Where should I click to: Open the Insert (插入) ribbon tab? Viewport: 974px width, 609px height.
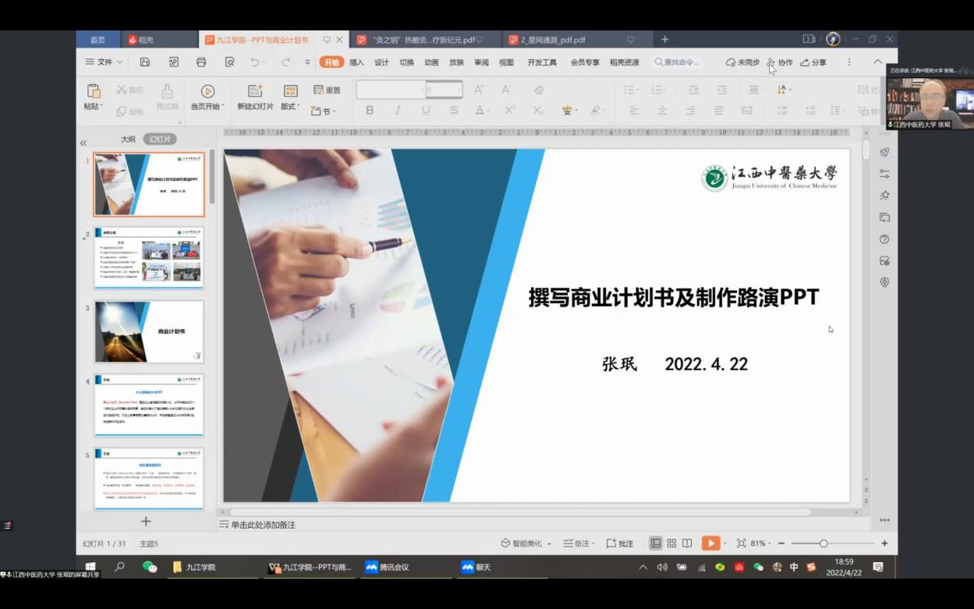(x=356, y=62)
